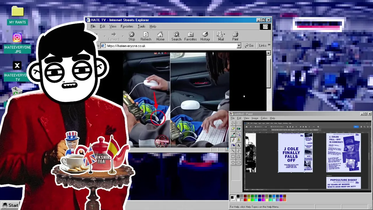Click the browser scrollbar up arrow

(x=268, y=53)
